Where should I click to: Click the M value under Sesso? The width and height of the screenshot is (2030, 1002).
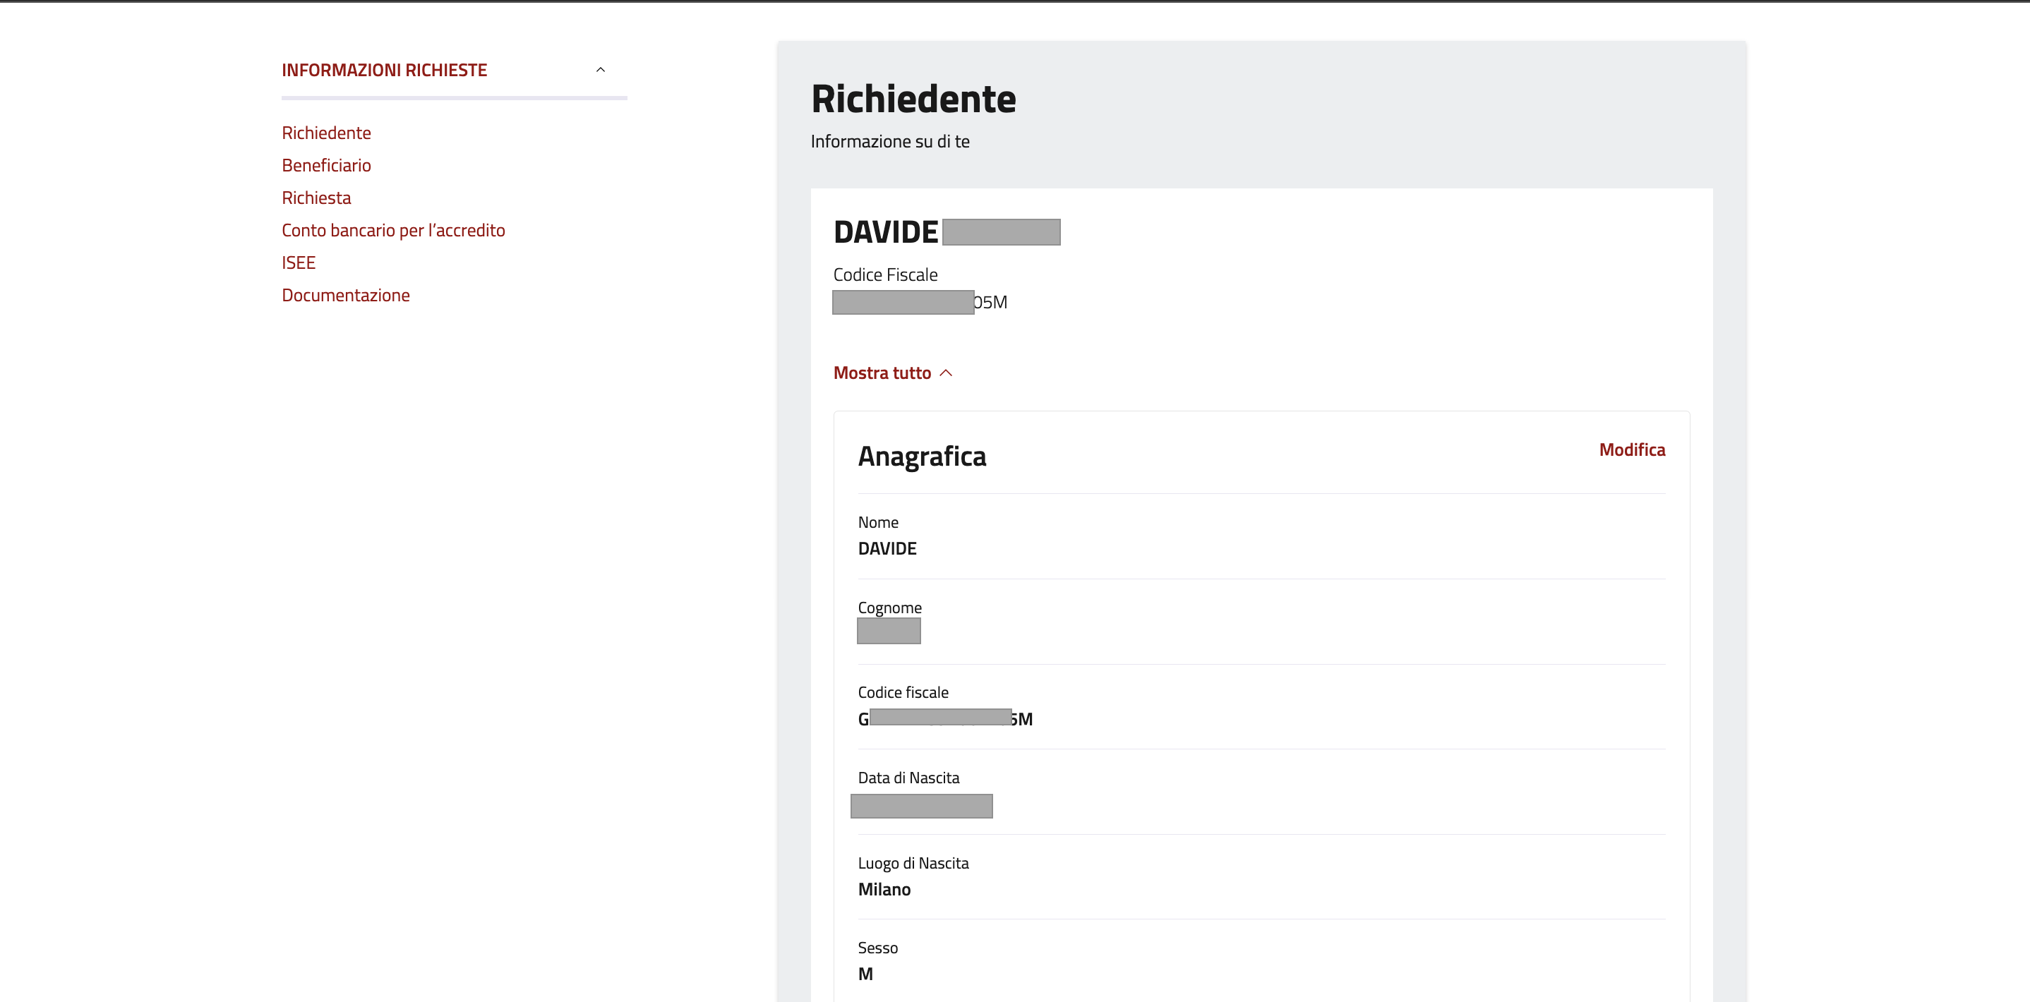click(x=865, y=974)
